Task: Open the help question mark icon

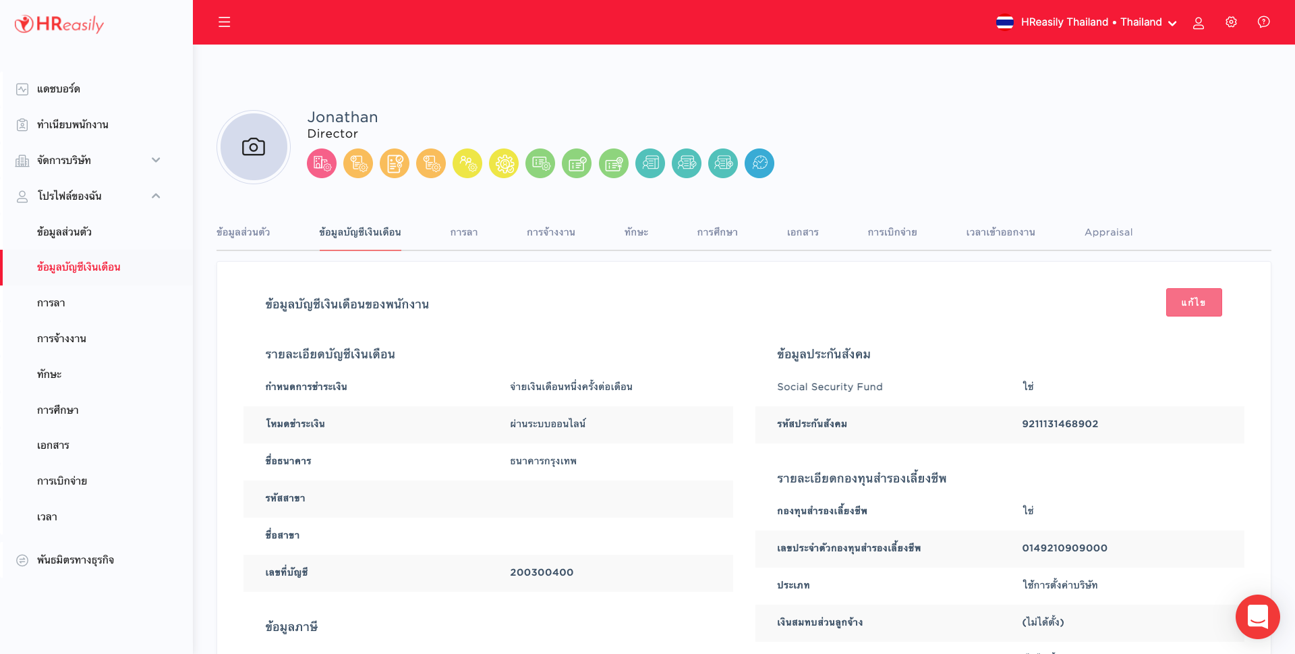Action: point(1264,22)
